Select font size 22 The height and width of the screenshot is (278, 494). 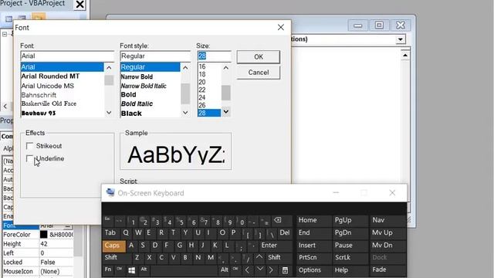[202, 90]
